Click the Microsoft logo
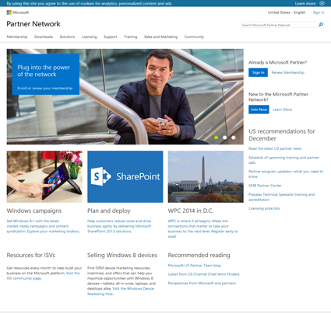 pos(18,12)
